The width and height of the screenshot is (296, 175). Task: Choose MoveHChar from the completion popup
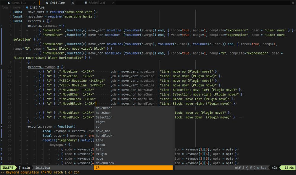point(134,108)
